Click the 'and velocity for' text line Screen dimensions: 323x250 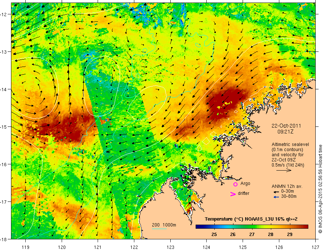pos(287,155)
